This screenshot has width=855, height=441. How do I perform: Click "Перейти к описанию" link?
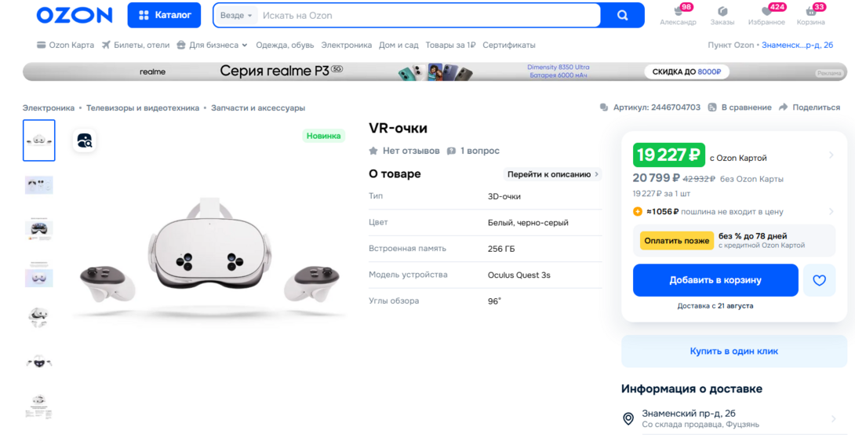[552, 174]
